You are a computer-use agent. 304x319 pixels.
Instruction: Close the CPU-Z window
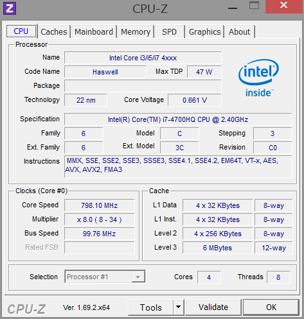[x=284, y=6]
